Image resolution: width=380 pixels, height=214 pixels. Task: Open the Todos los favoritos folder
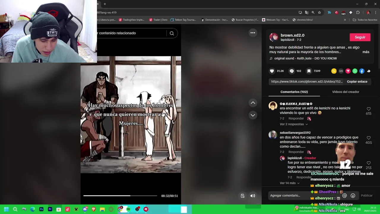click(x=365, y=20)
